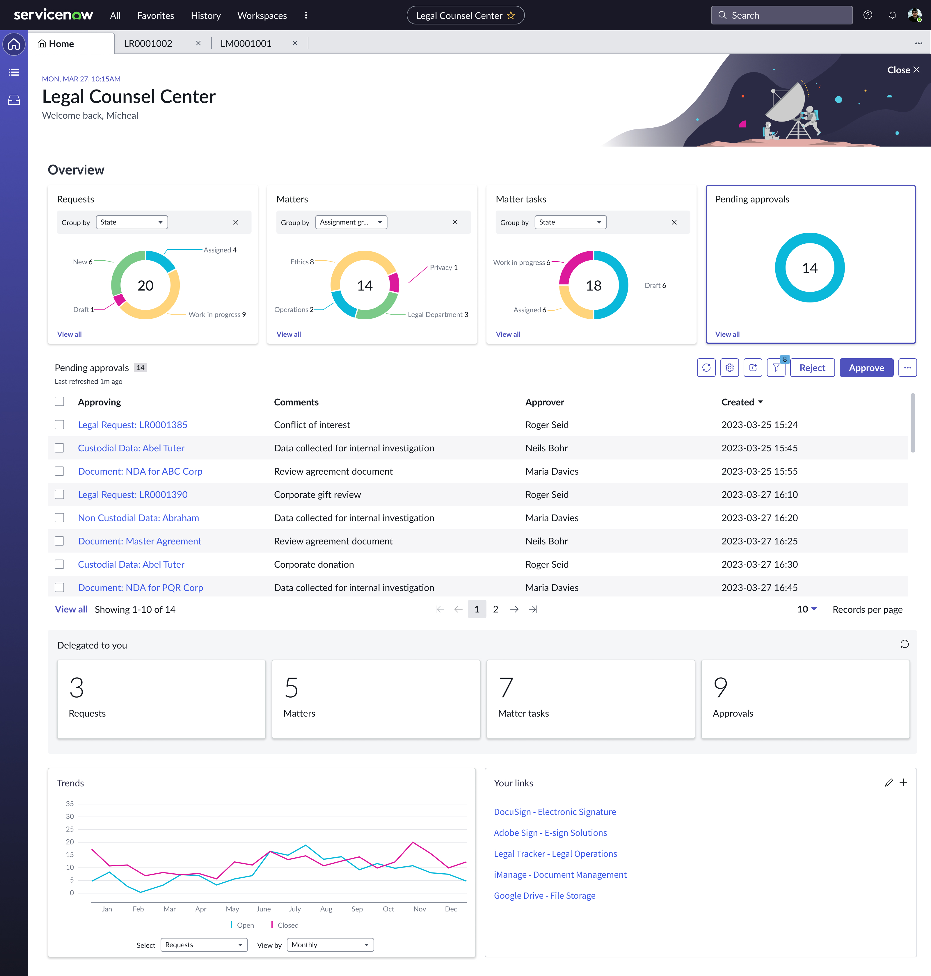Open the DocuSign - Electronic Signature link
Viewport: 931px width, 976px height.
point(554,812)
